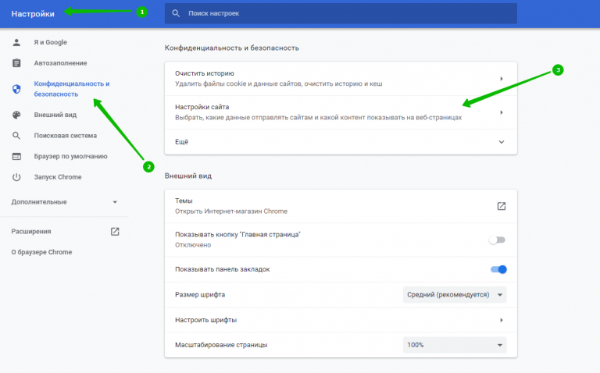
Task: Click the magnifier icon beside Поисковая система
Action: (x=16, y=136)
